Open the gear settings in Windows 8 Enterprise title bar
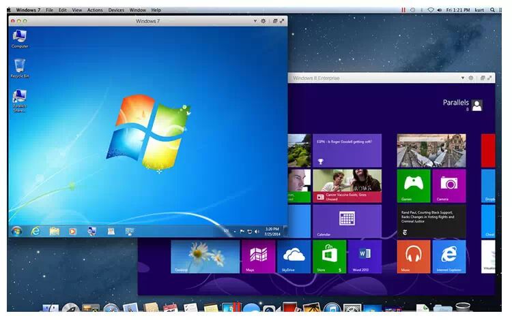512x320 pixels. pos(471,78)
